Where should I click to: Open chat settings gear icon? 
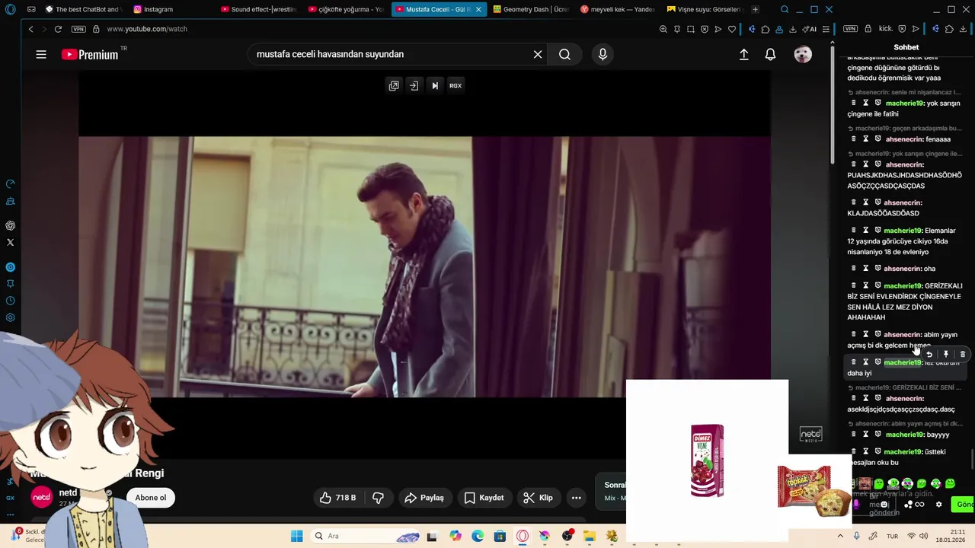(938, 505)
